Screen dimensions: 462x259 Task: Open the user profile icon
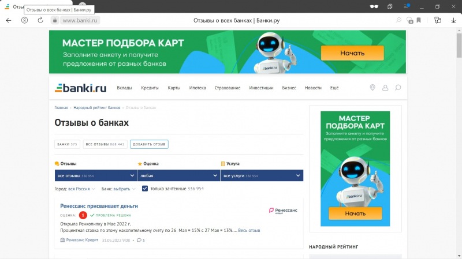385,88
